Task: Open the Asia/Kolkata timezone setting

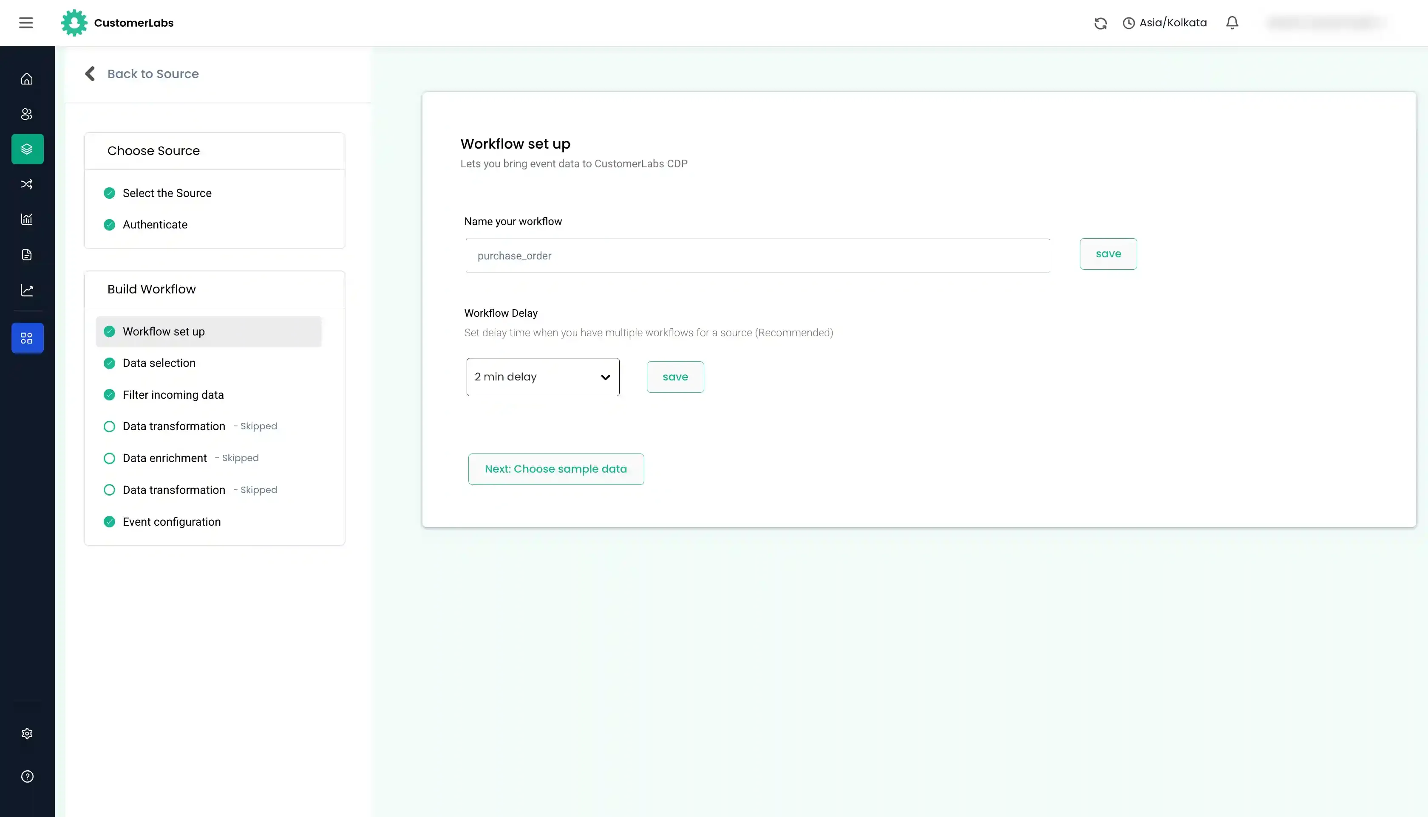Action: click(x=1164, y=23)
